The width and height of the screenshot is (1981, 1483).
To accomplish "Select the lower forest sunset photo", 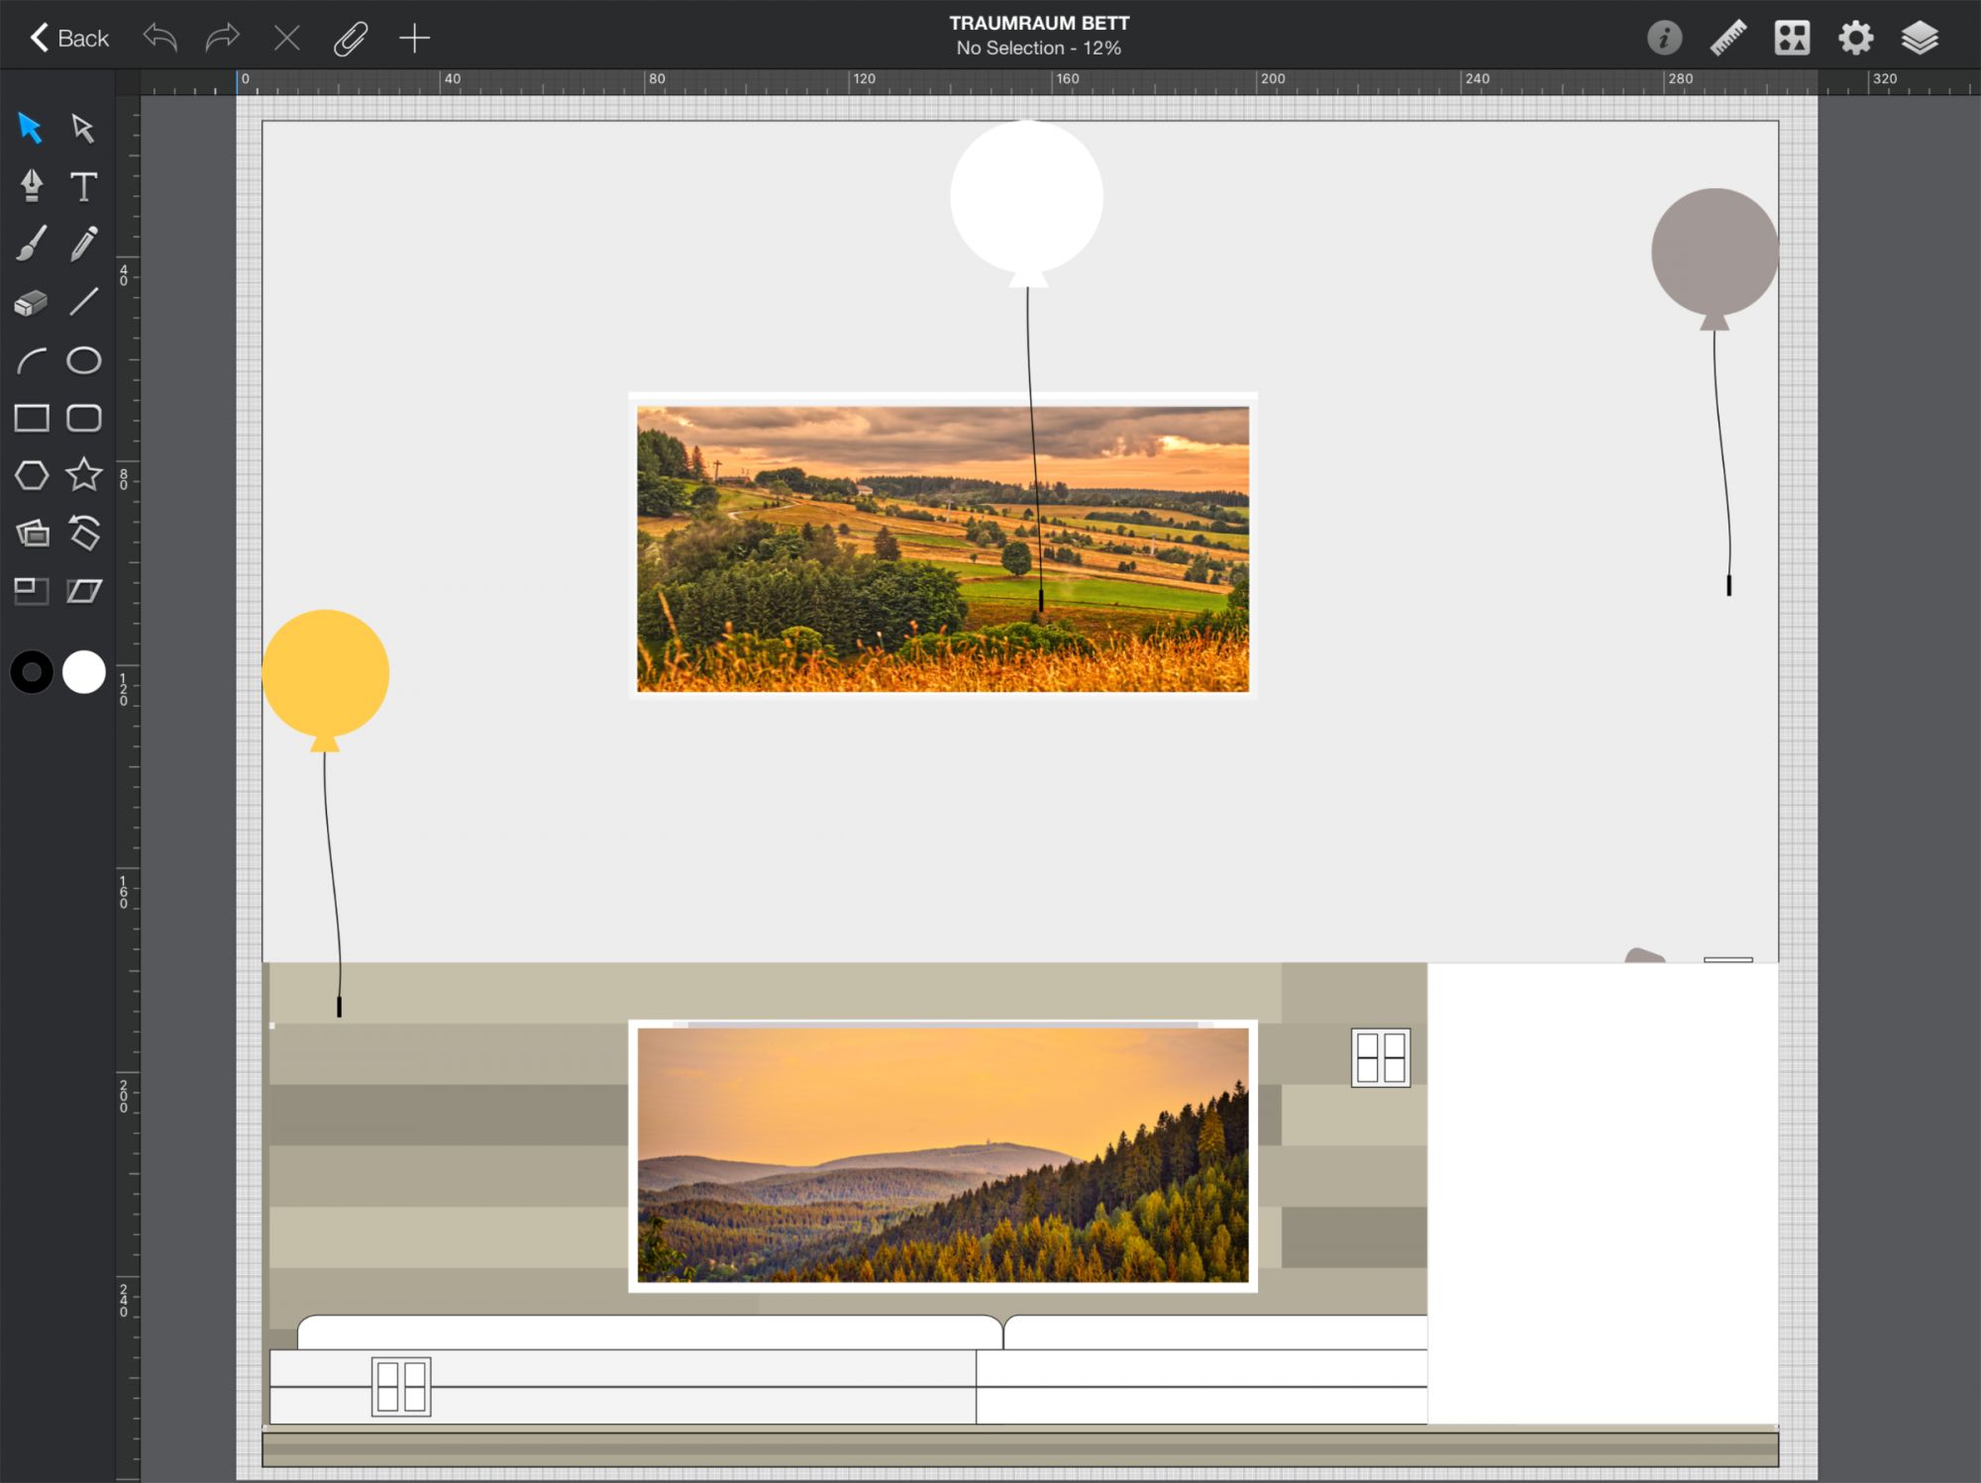I will 943,1155.
